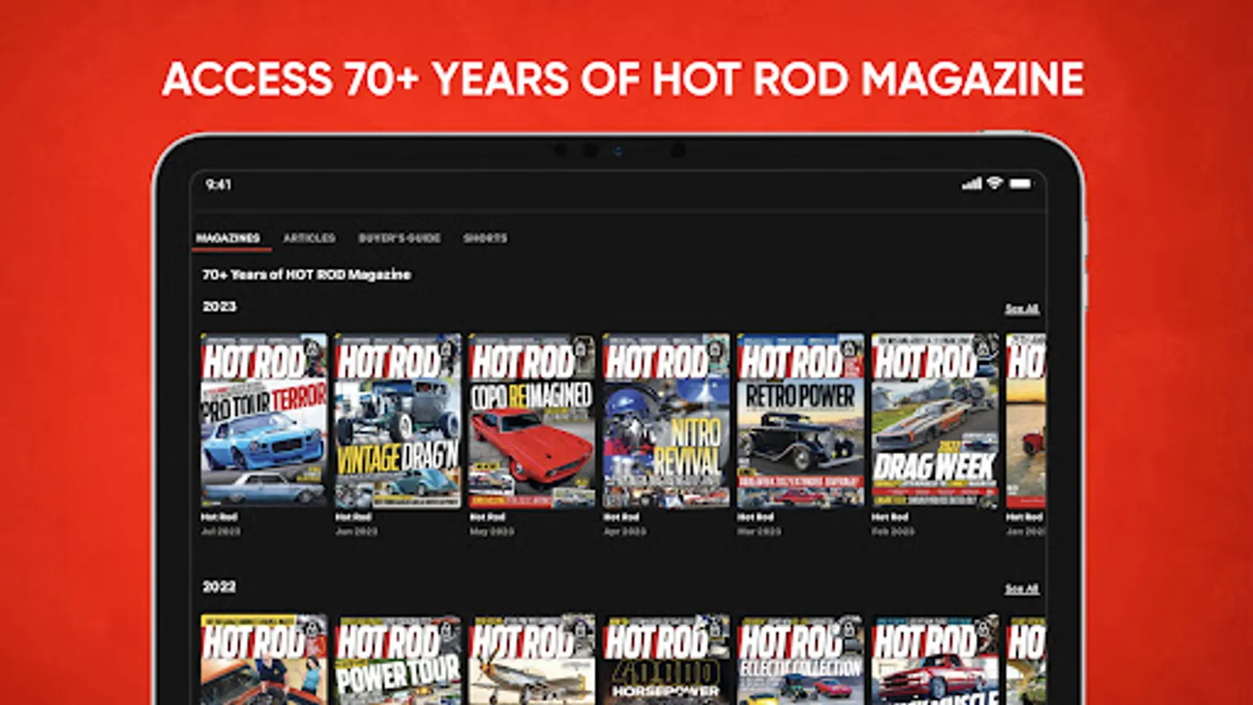Click the Apr 2023 issue date label
Screen dimensions: 1253x705
point(625,531)
